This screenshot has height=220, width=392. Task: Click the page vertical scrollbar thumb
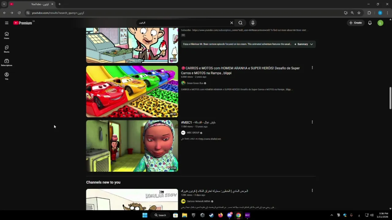(x=390, y=98)
